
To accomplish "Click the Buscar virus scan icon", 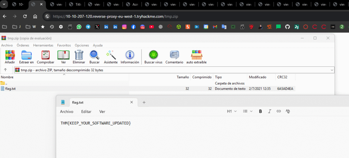I will click(153, 55).
